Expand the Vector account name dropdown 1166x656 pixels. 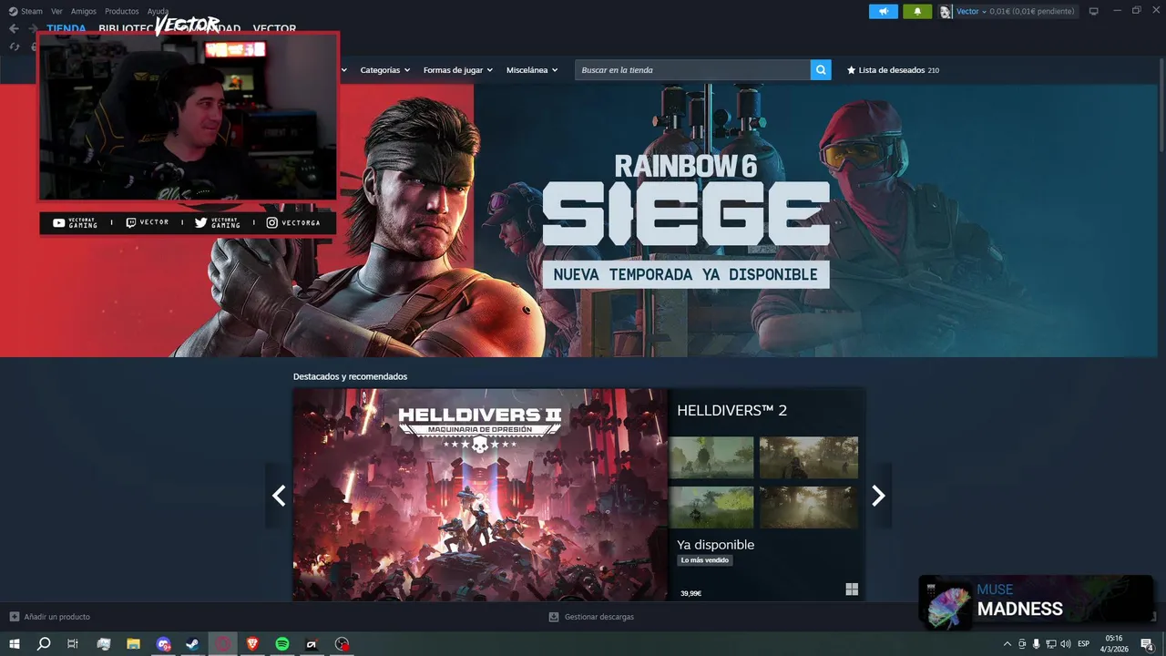(970, 11)
